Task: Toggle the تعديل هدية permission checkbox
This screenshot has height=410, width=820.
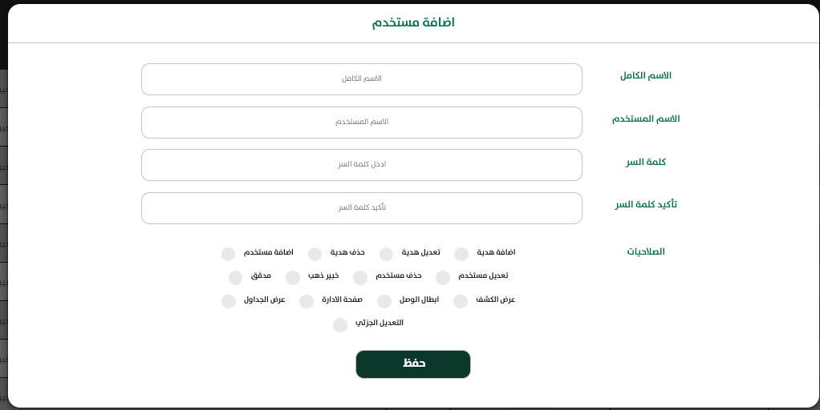Action: (x=386, y=254)
